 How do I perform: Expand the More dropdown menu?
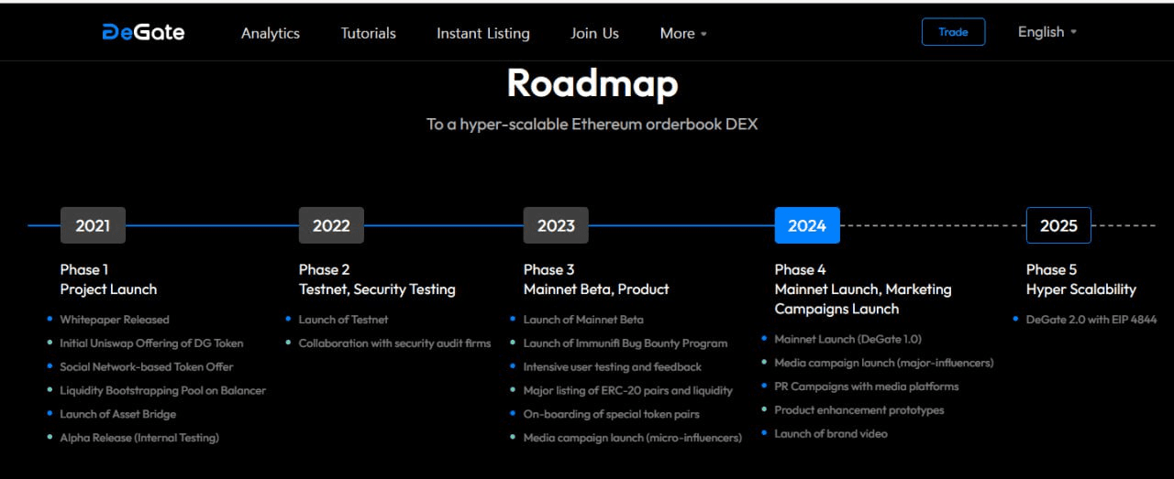click(683, 33)
